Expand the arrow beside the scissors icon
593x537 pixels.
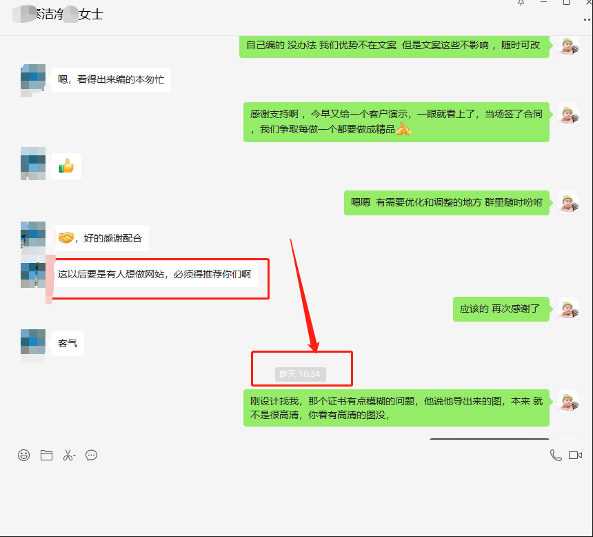(x=76, y=454)
